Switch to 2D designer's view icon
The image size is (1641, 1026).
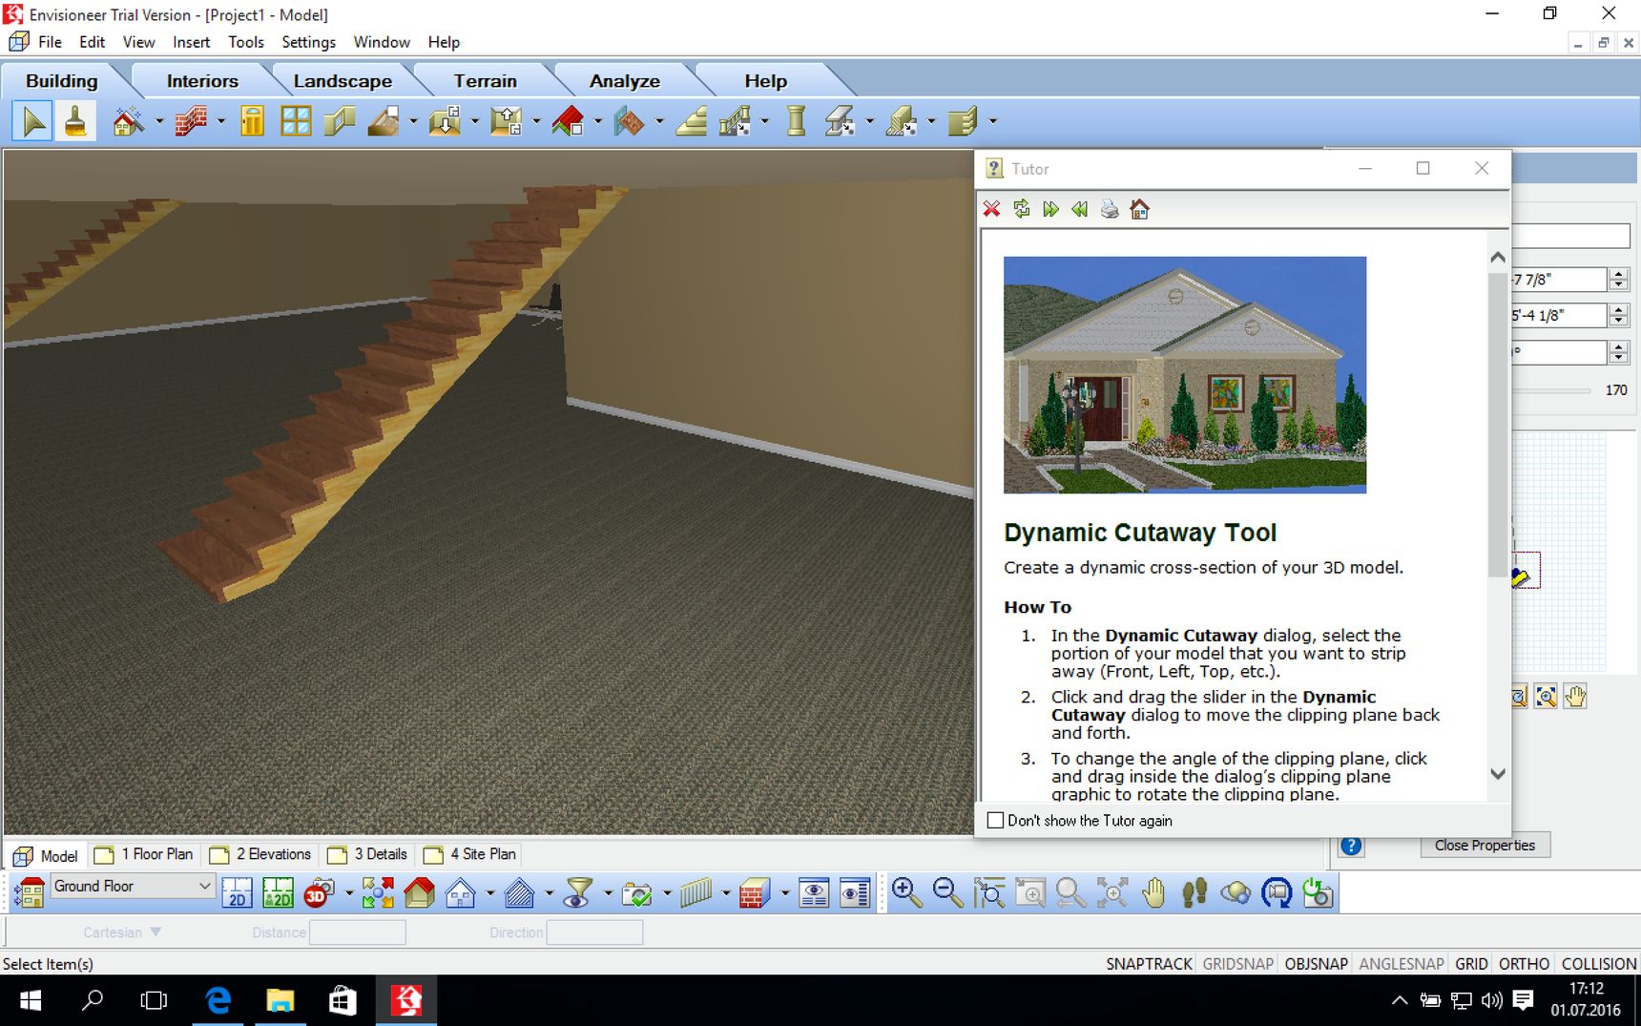pyautogui.click(x=278, y=893)
